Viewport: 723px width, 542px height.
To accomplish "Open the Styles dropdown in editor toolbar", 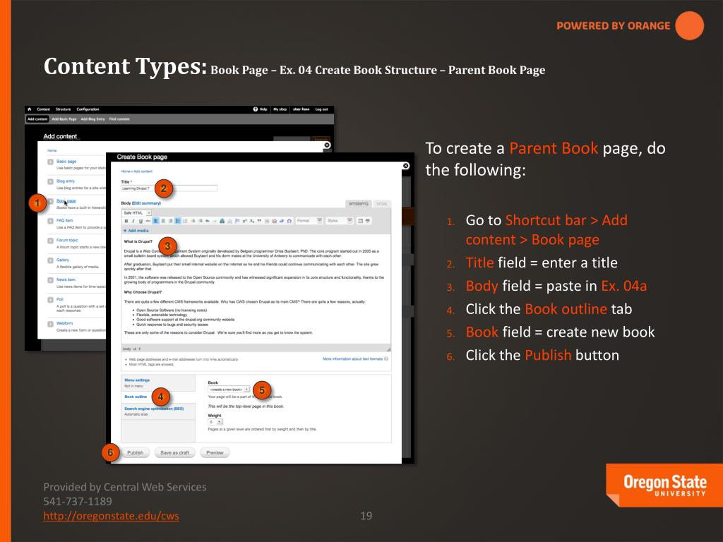I will [340, 221].
